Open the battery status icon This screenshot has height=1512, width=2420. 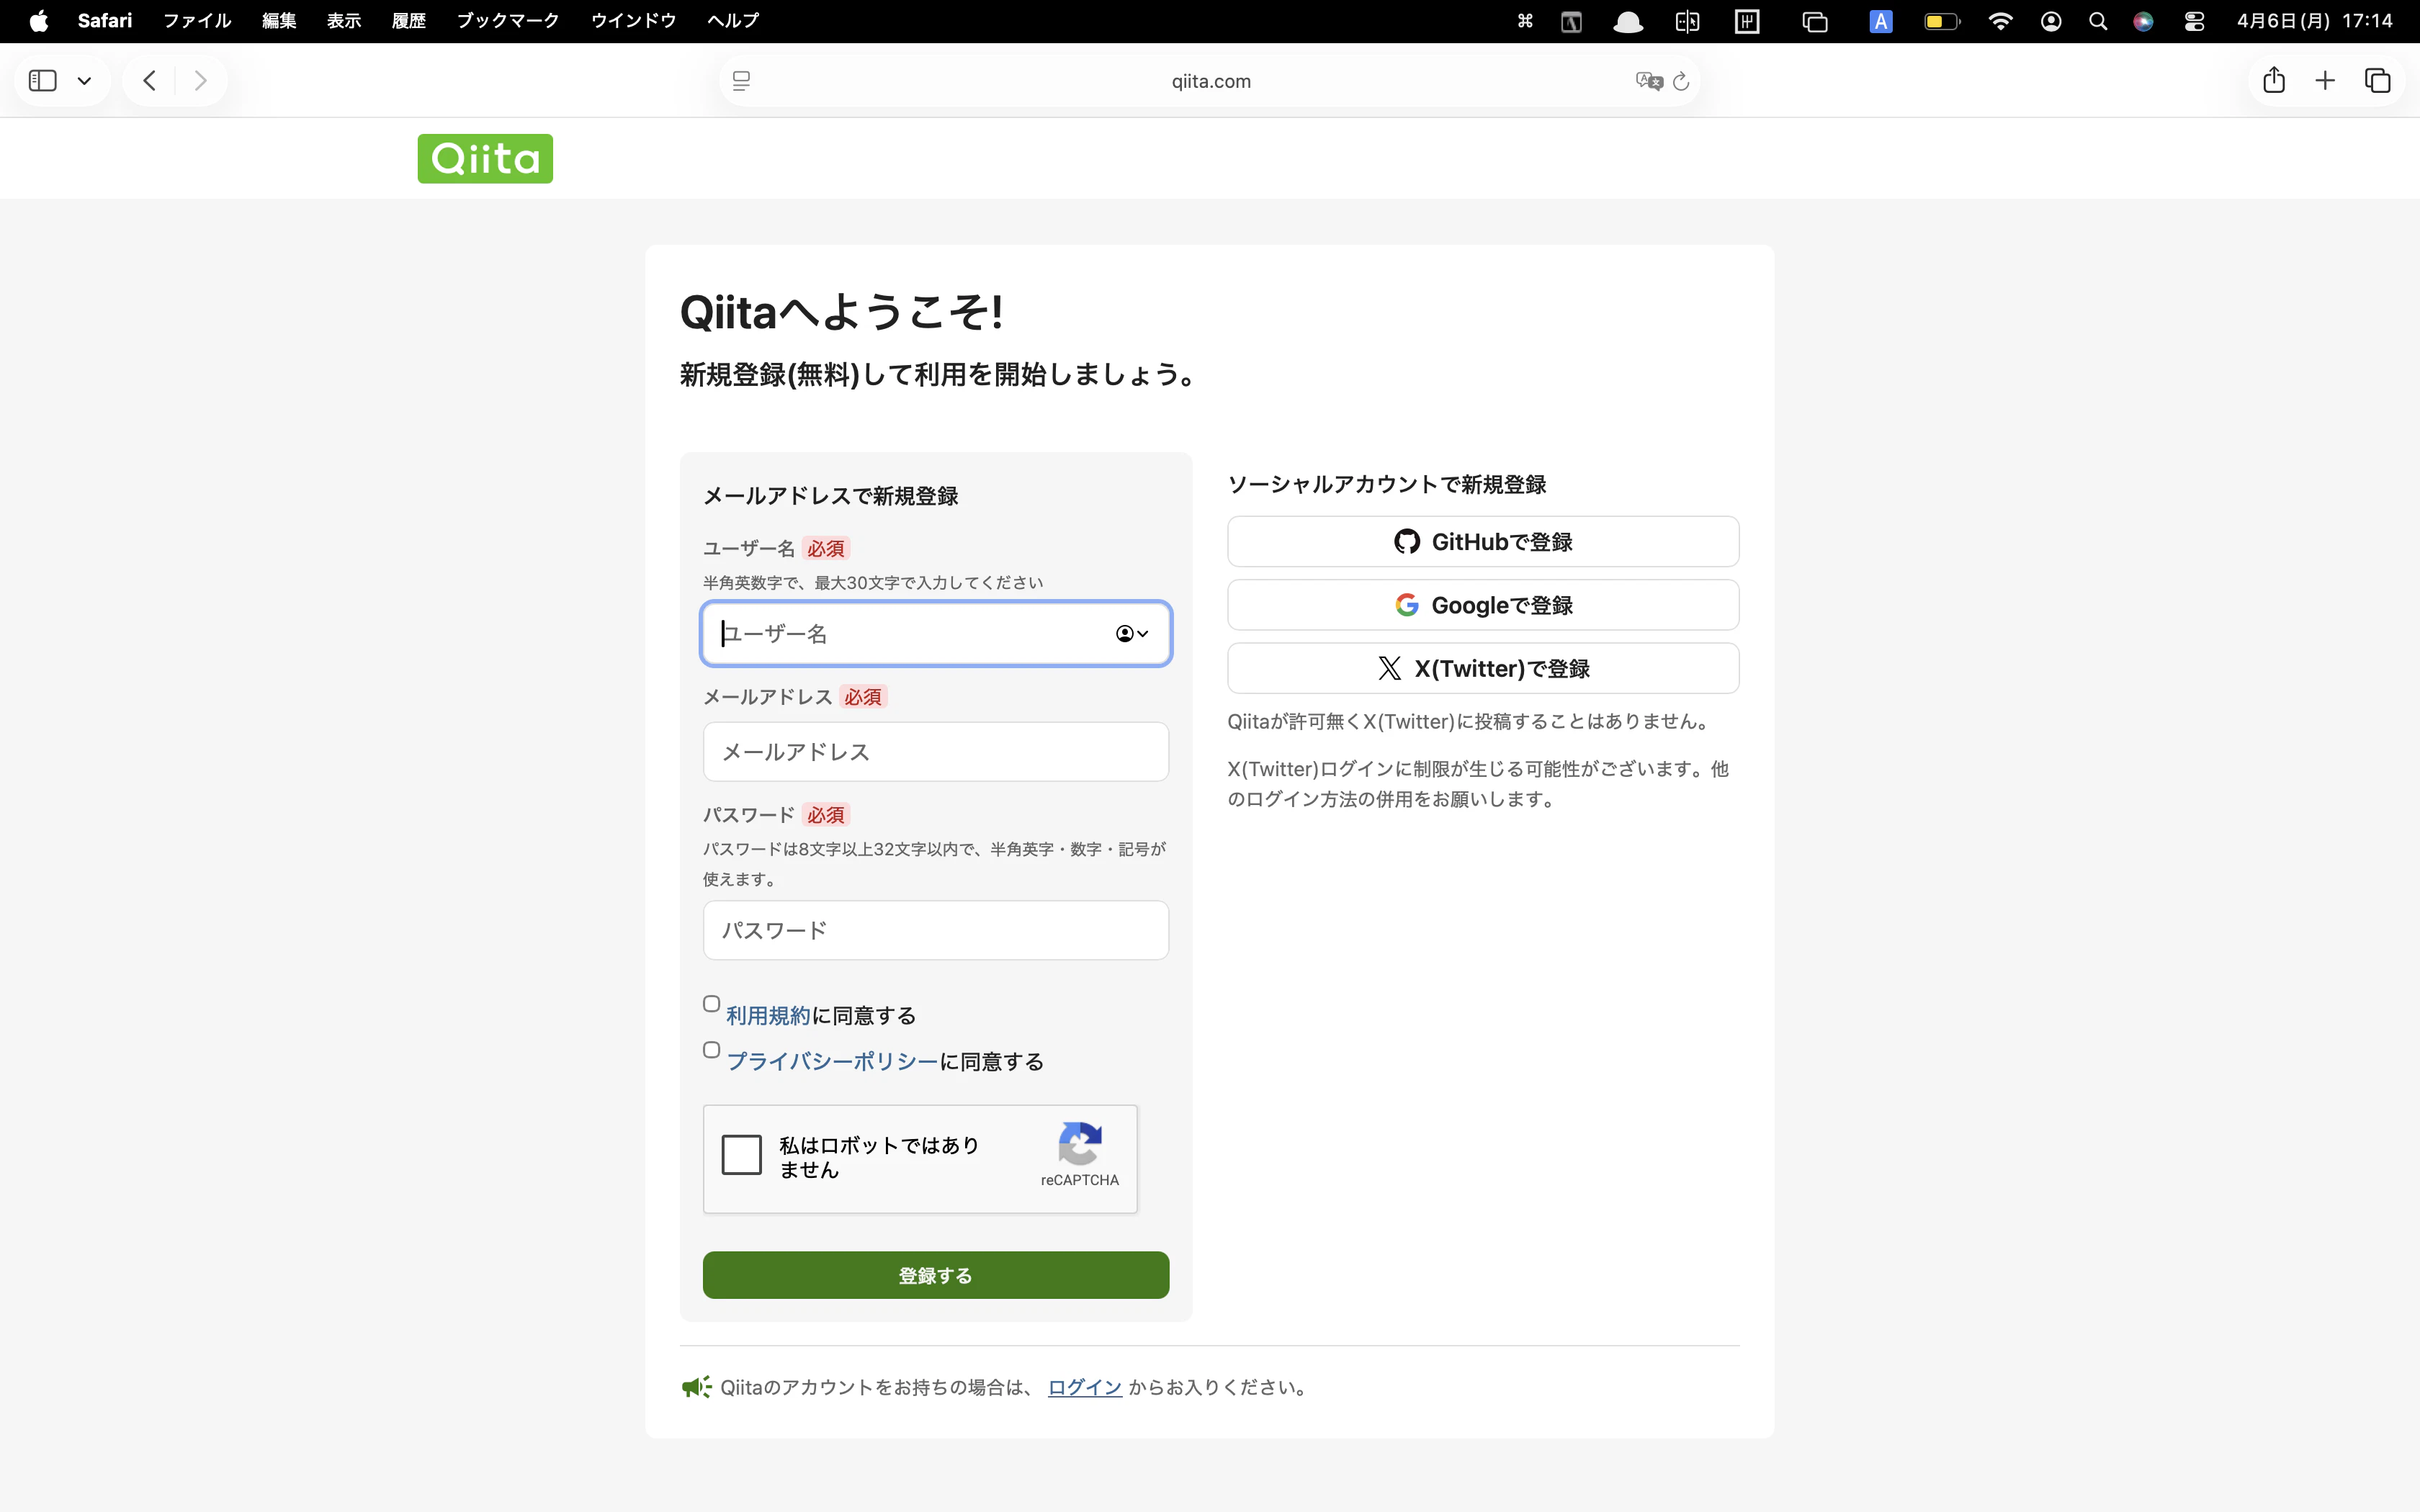point(1942,21)
